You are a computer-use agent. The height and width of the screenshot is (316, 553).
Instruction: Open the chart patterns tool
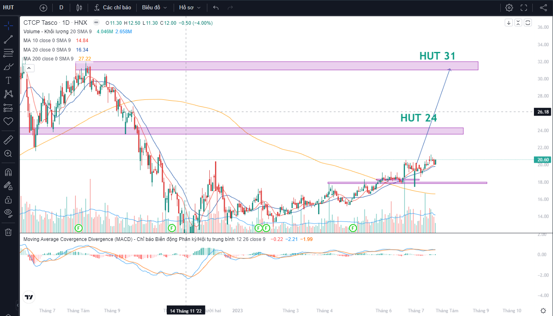[x=8, y=94]
